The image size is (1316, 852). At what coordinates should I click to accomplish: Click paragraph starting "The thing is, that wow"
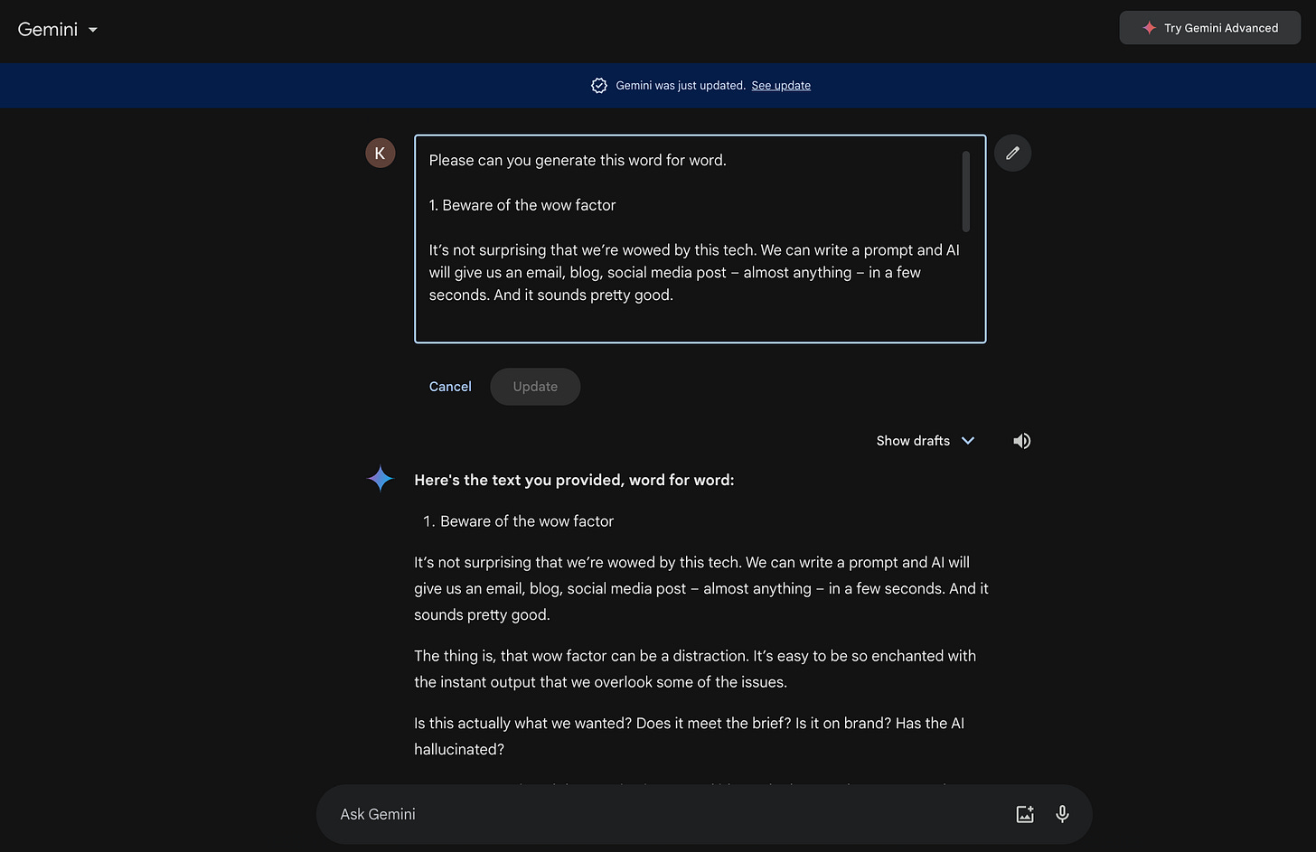tap(695, 669)
